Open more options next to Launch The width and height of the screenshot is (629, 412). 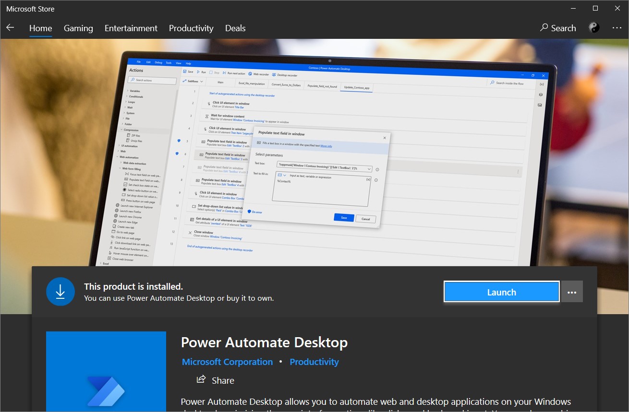pos(572,292)
